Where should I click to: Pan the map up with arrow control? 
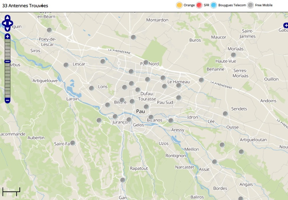[8, 18]
